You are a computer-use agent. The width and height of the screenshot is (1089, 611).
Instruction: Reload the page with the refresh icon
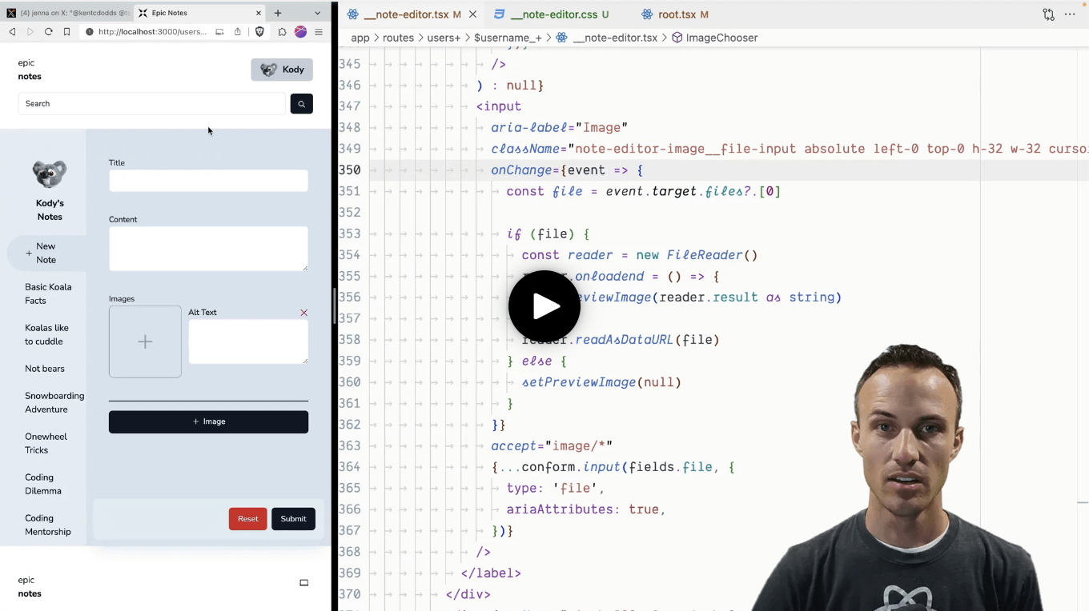[49, 32]
